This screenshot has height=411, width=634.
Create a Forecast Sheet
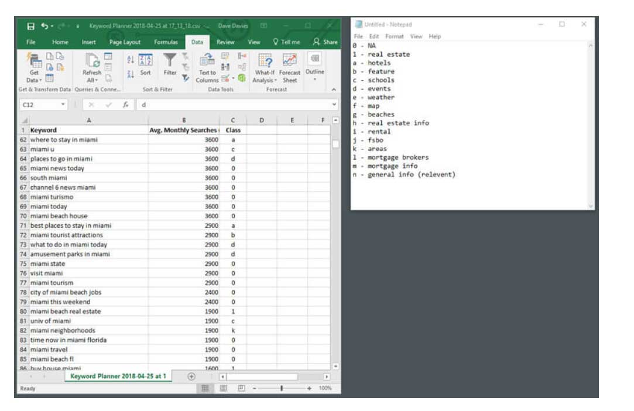[x=290, y=67]
